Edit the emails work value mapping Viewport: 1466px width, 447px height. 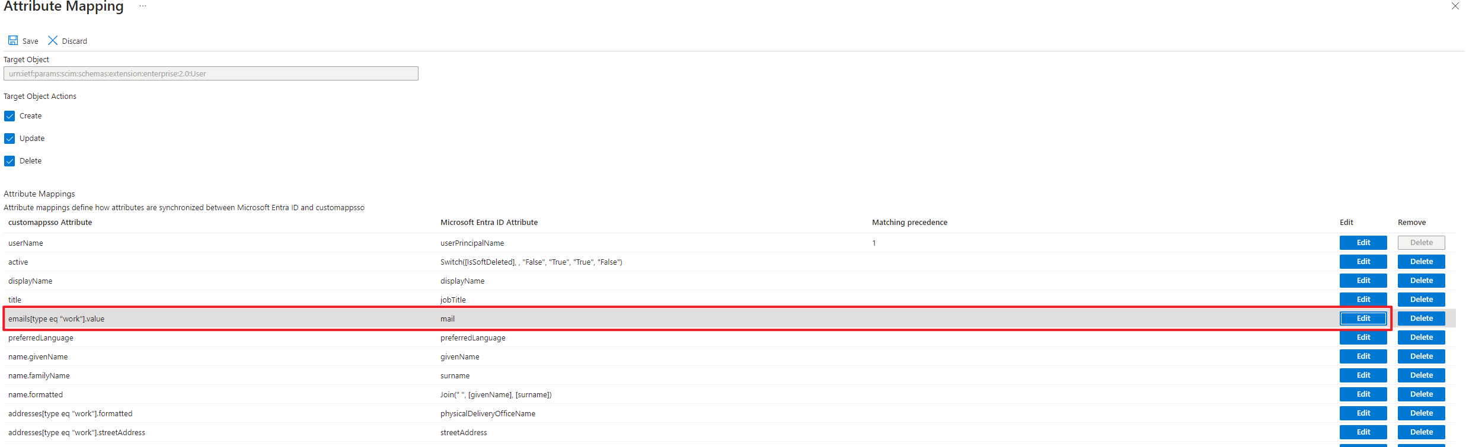(1363, 319)
